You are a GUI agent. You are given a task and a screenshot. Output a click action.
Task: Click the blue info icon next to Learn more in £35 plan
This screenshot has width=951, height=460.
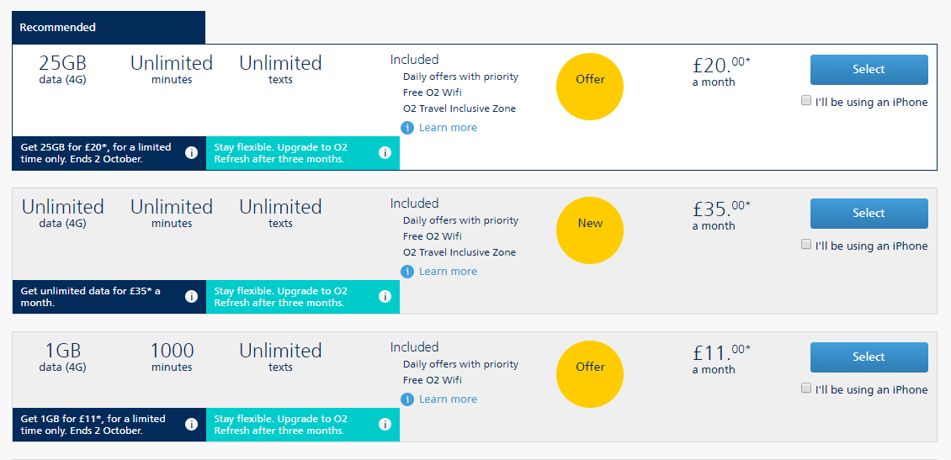[x=407, y=272]
